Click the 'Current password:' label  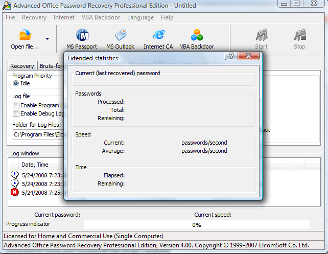[x=57, y=215]
